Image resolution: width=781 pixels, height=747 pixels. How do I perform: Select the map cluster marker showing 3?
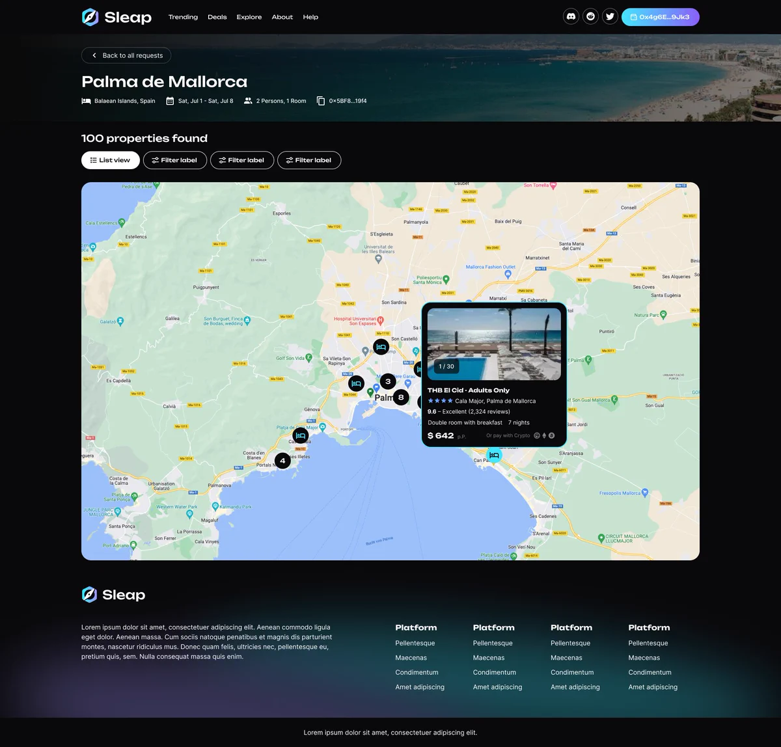pos(388,381)
